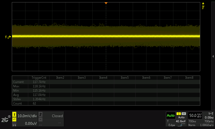Select the TriggerCnt measurement column header
The width and height of the screenshot is (215, 129).
(x=39, y=78)
